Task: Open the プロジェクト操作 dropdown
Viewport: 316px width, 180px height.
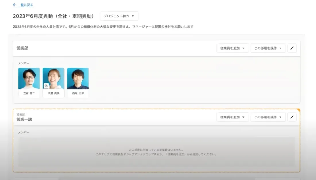Action: [119, 16]
